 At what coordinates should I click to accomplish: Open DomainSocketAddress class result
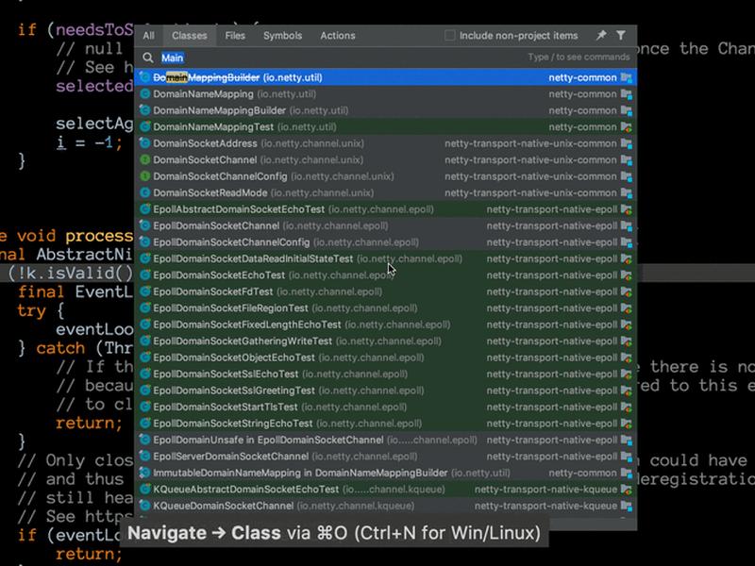(385, 143)
